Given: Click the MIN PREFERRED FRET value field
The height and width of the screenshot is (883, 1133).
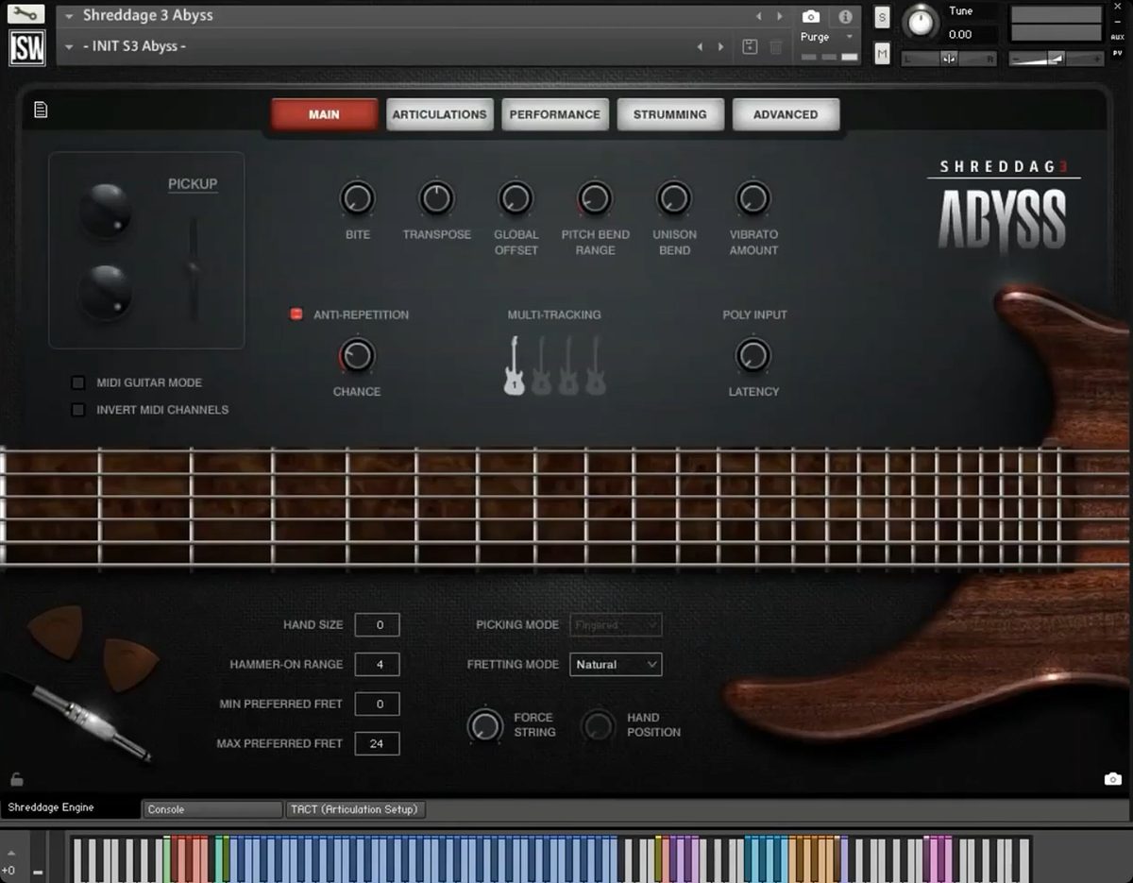Looking at the screenshot, I should (x=377, y=705).
